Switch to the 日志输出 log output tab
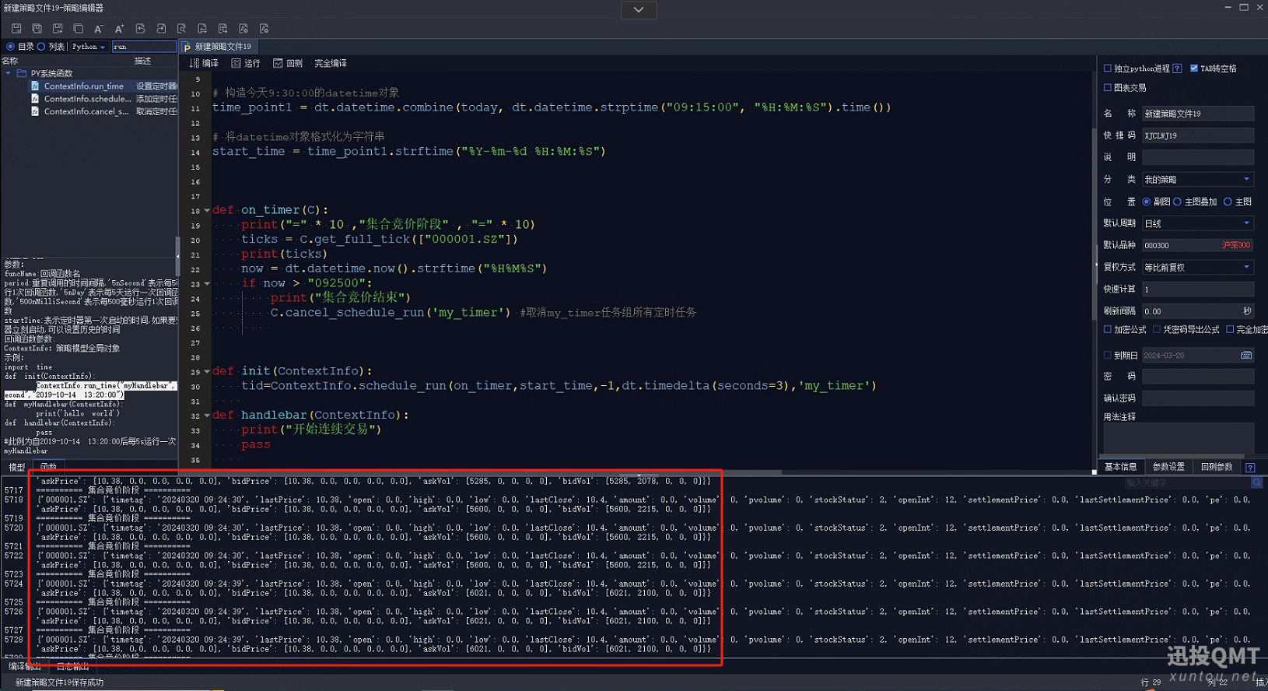This screenshot has width=1268, height=691. [73, 667]
